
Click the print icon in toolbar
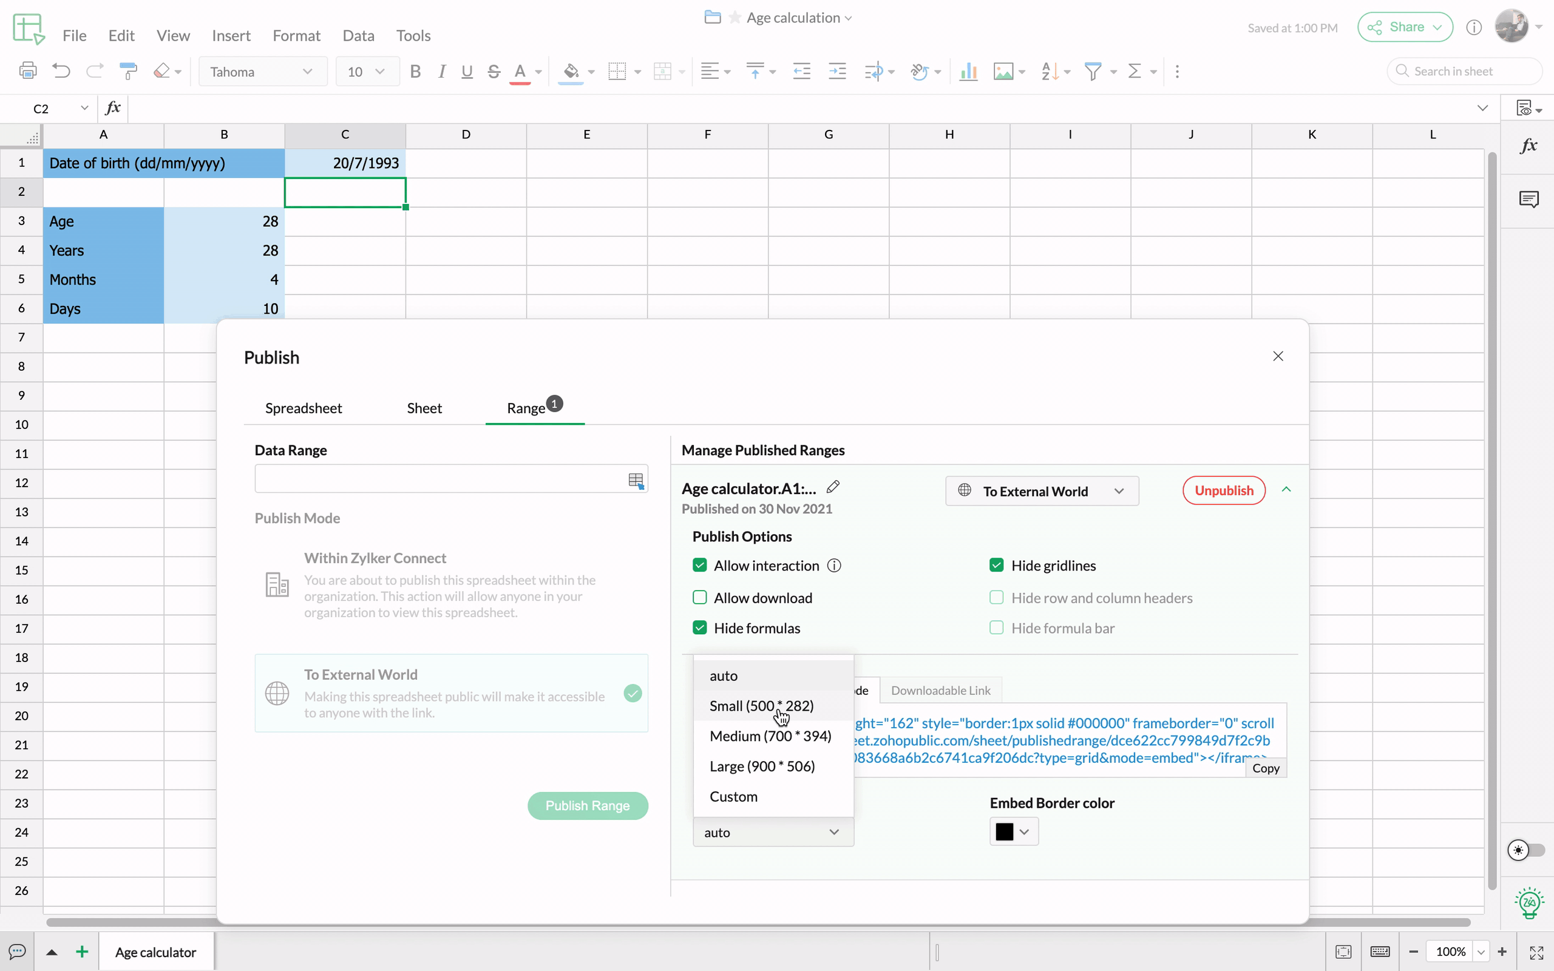click(x=27, y=70)
